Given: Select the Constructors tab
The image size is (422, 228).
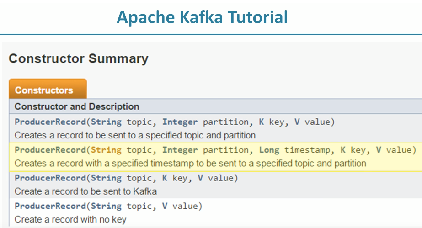Looking at the screenshot, I should point(48,89).
